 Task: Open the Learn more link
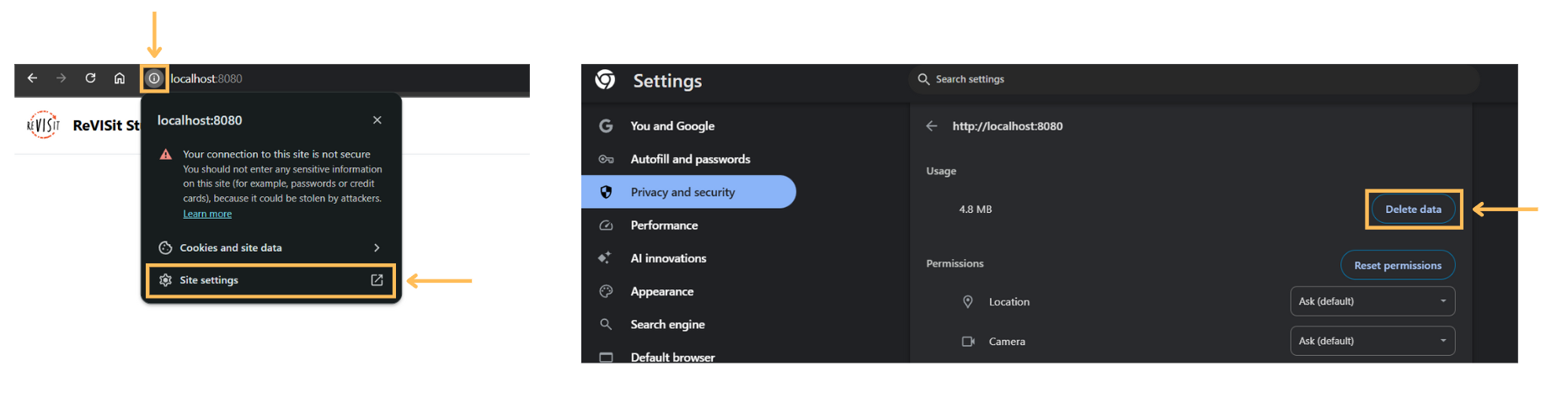[x=207, y=214]
